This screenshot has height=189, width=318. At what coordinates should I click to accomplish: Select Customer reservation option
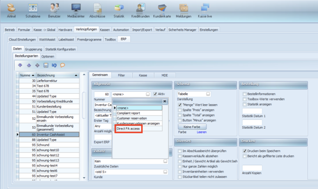139,118
